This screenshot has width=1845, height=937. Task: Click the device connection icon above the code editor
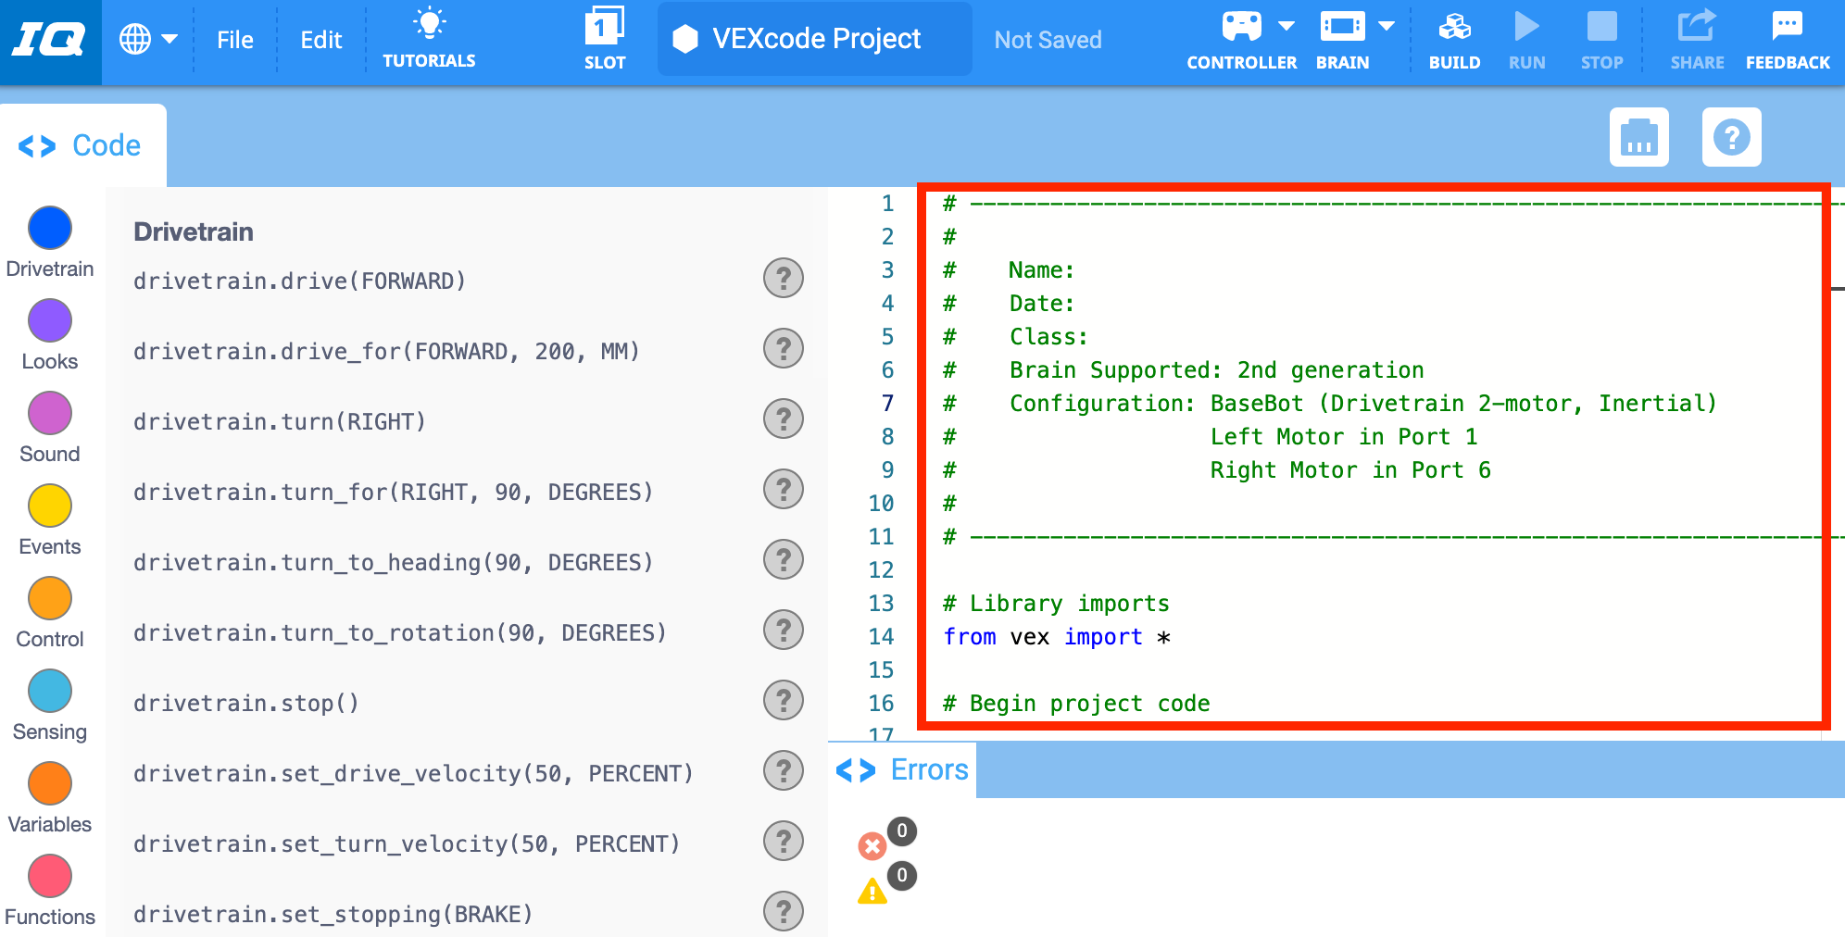click(1638, 137)
